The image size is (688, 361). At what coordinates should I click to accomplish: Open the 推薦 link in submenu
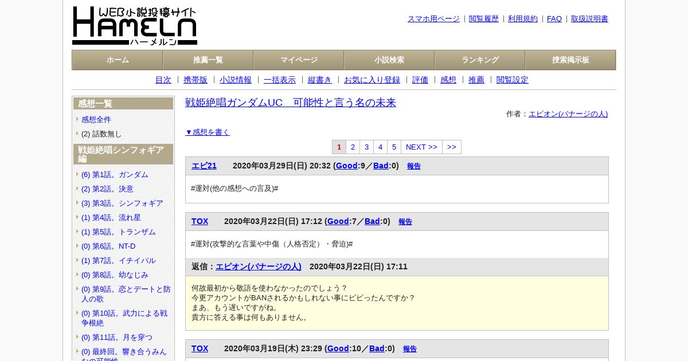[x=476, y=80]
